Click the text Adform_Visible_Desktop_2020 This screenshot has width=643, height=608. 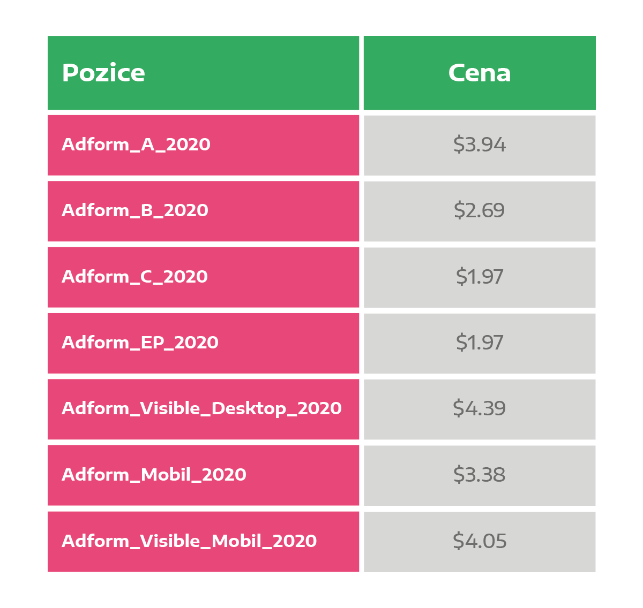point(201,408)
